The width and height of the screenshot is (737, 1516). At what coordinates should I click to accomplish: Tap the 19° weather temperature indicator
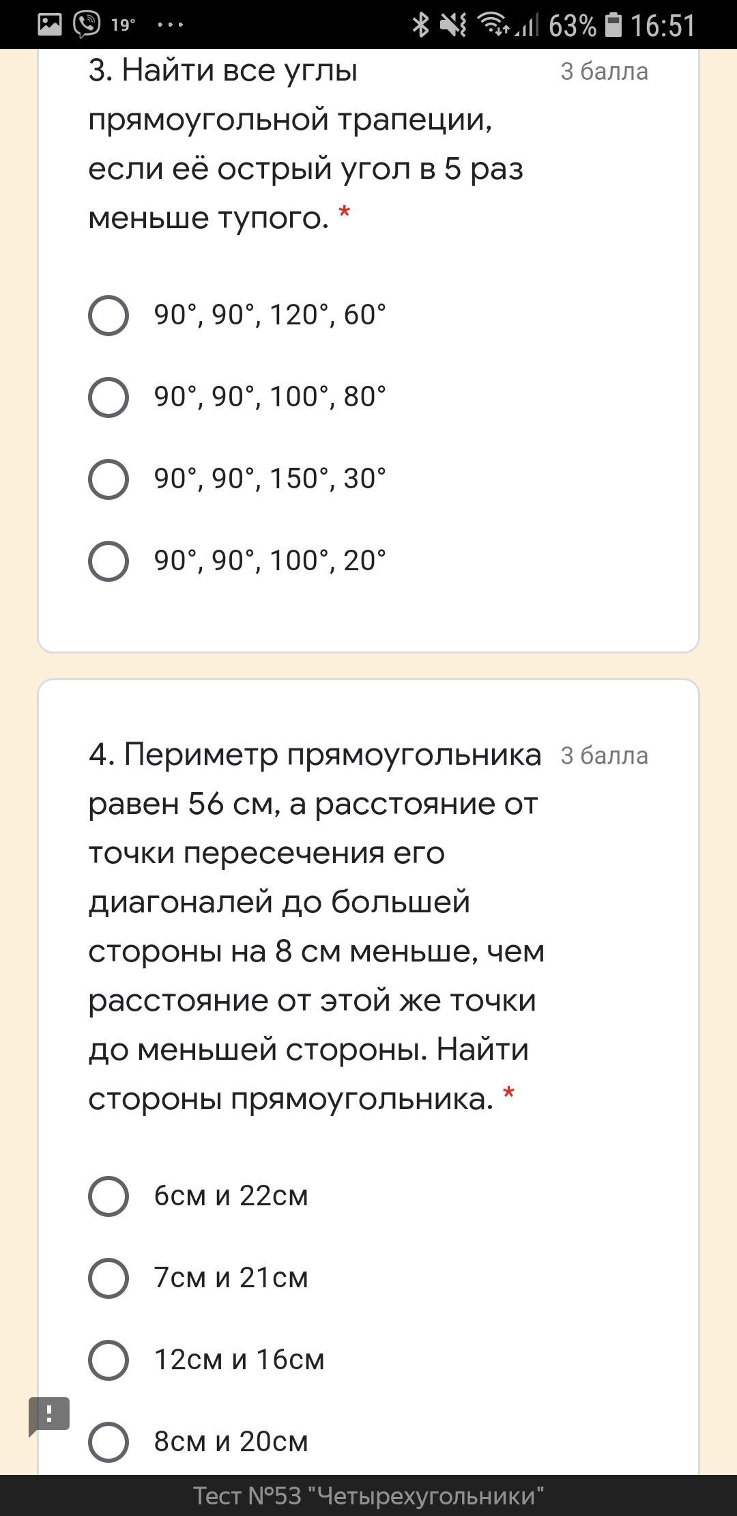123,25
